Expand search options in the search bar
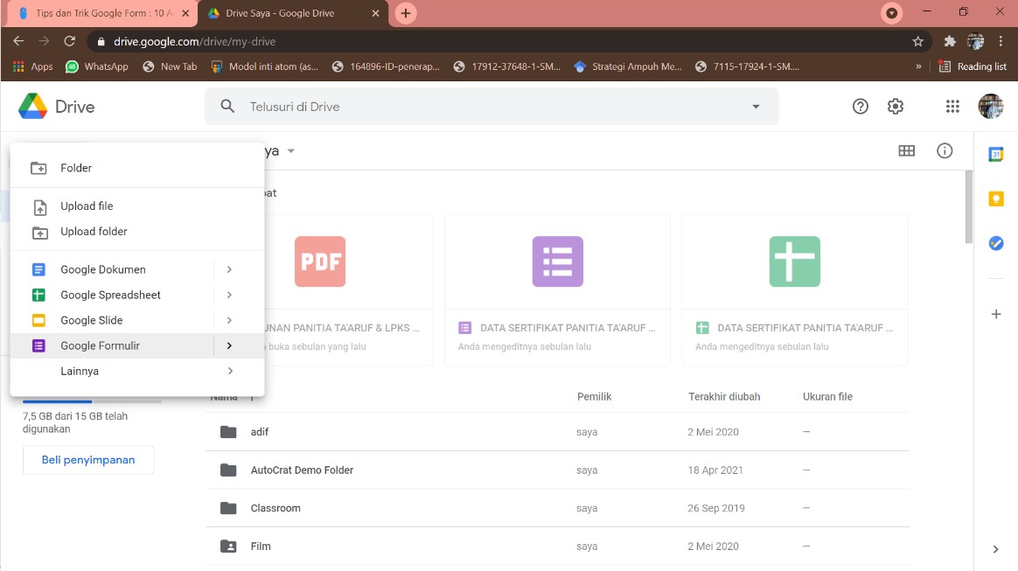This screenshot has height=571, width=1018. [x=755, y=106]
